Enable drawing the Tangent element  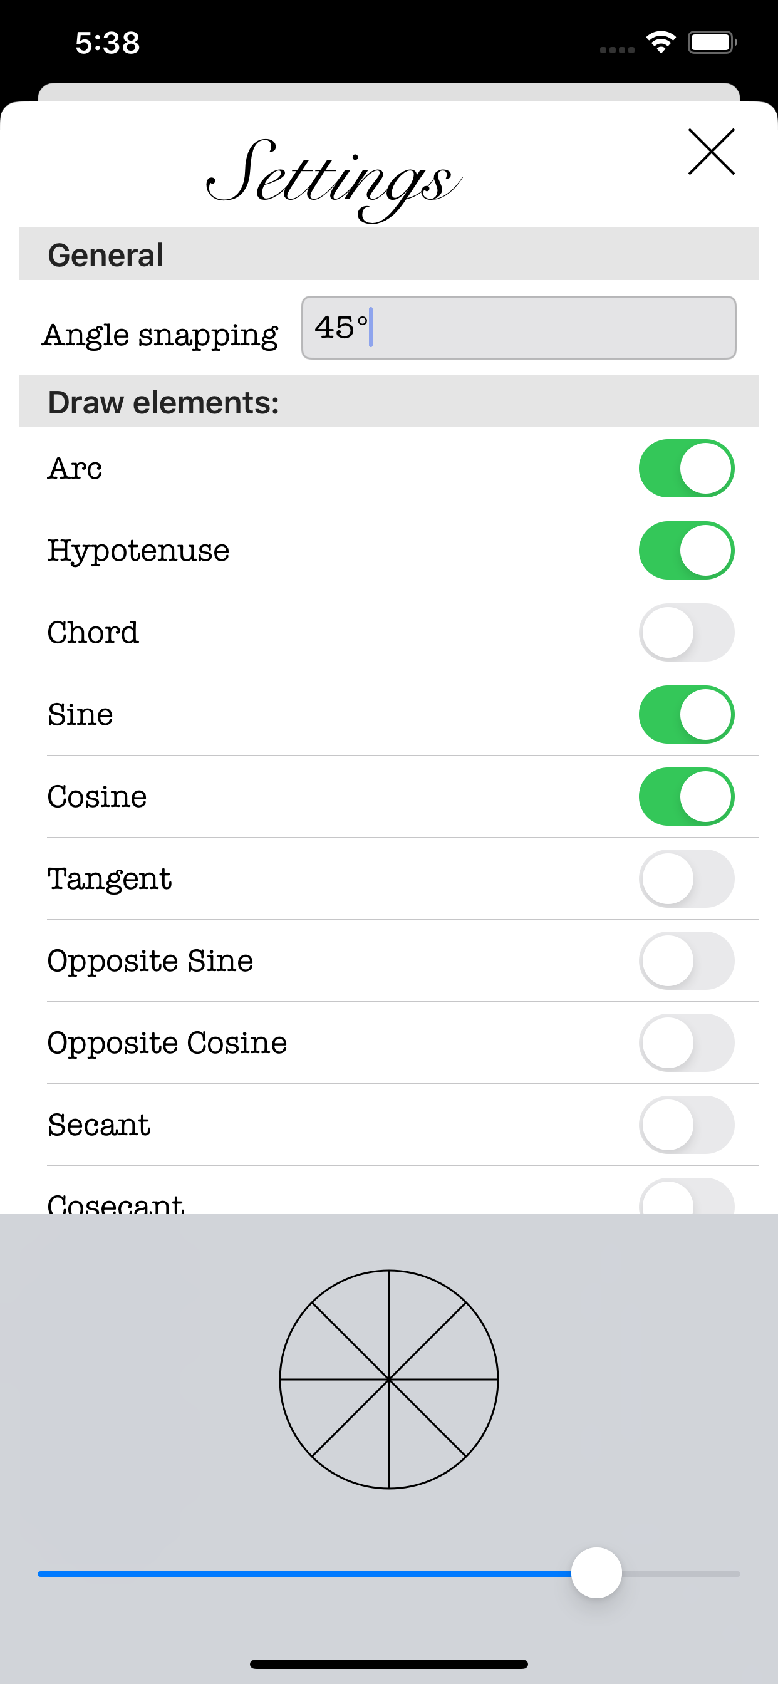coord(686,878)
